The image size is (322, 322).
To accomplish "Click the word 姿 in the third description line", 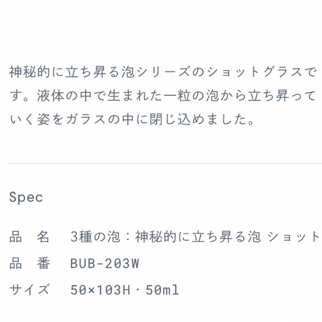I will (44, 120).
